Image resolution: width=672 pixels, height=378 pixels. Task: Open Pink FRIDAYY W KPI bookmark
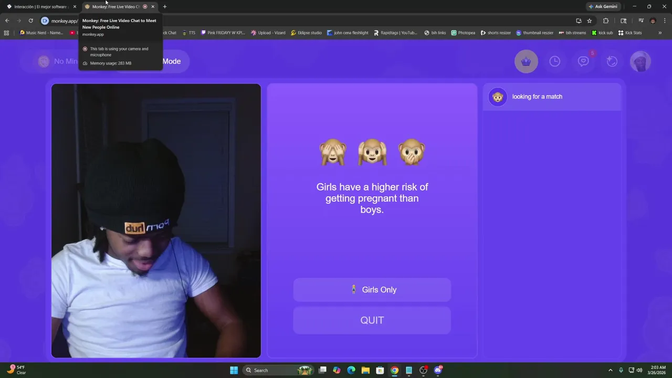pos(223,33)
